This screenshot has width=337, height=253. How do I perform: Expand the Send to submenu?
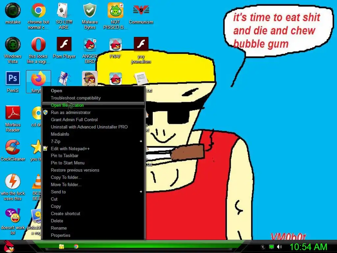pyautogui.click(x=93, y=192)
